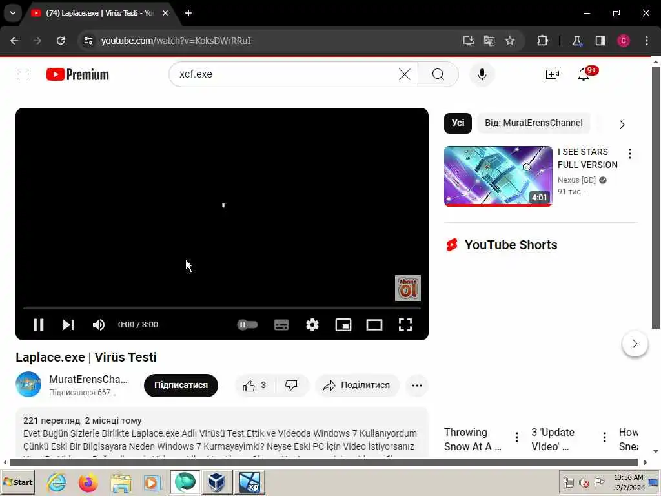
Task: Switch to theater mode view
Action: (374, 325)
